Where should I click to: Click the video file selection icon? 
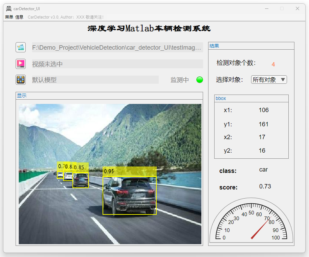pyautogui.click(x=21, y=63)
